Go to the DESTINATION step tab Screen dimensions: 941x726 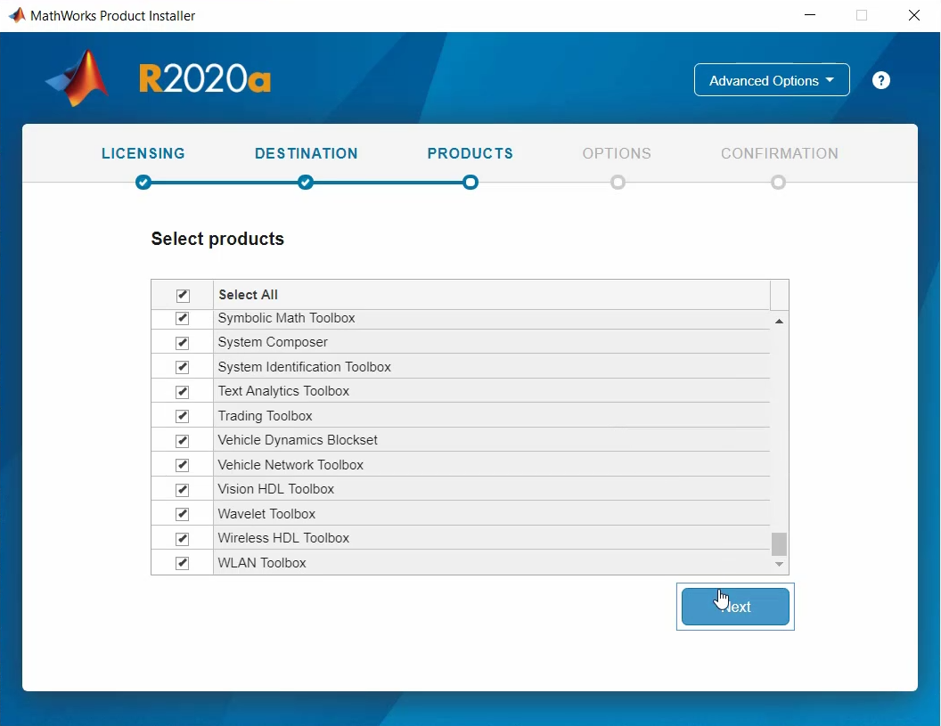click(x=306, y=153)
